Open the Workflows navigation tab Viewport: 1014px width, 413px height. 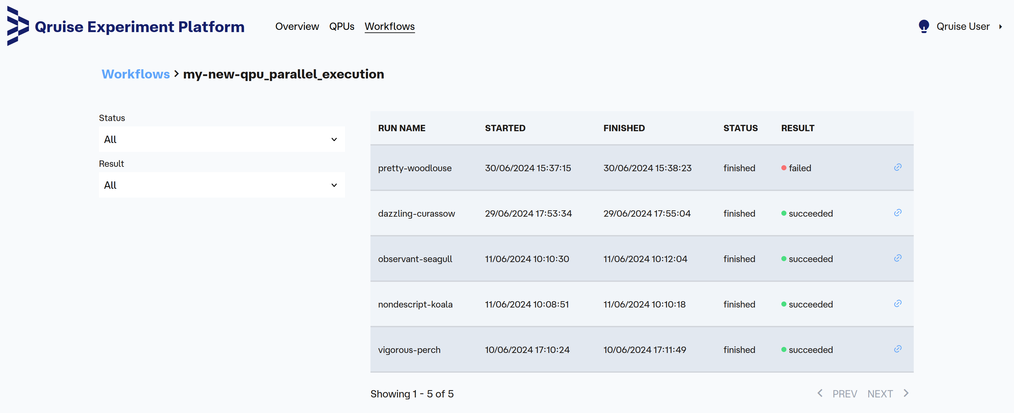click(389, 26)
